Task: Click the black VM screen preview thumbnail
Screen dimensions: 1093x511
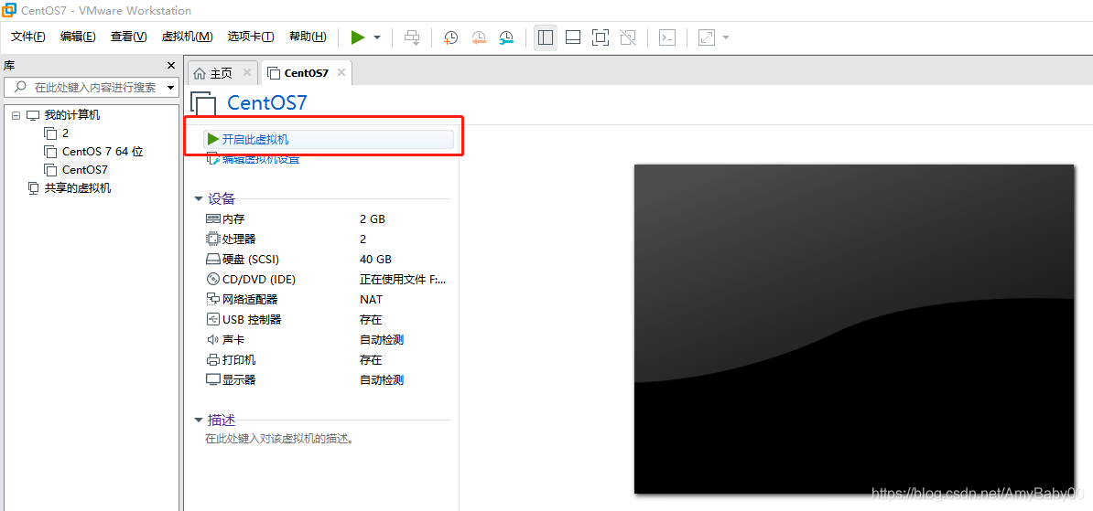Action: [x=854, y=329]
